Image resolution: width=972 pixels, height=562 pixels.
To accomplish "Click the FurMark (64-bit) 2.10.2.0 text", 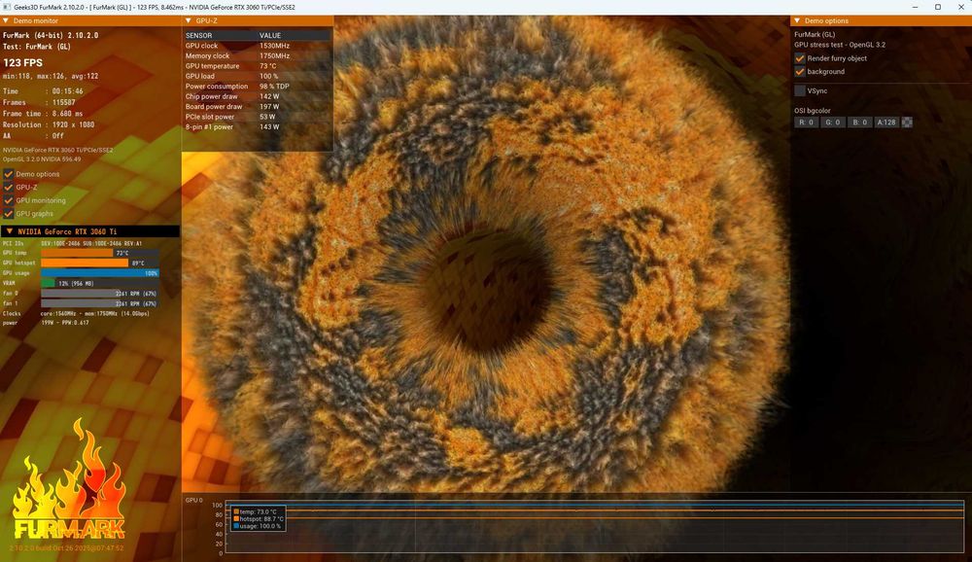I will [x=51, y=35].
